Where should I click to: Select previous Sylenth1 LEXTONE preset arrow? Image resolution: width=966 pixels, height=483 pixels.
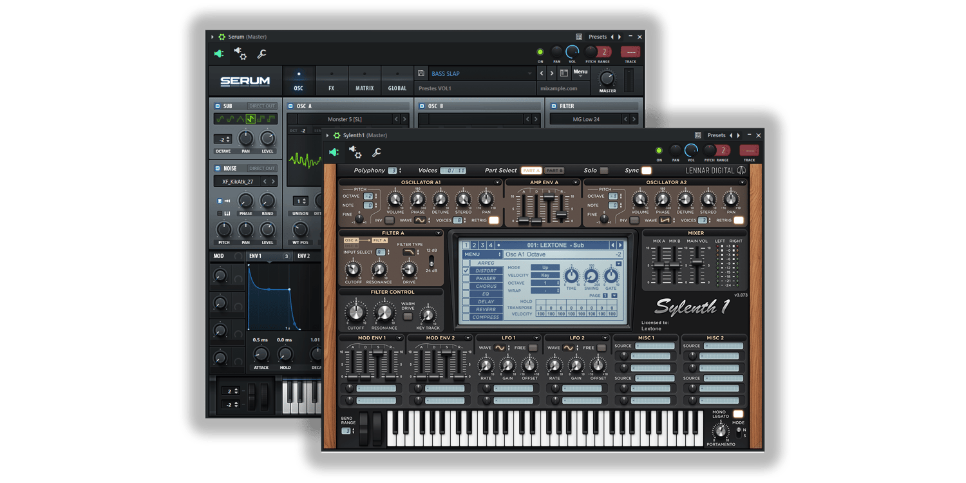612,245
